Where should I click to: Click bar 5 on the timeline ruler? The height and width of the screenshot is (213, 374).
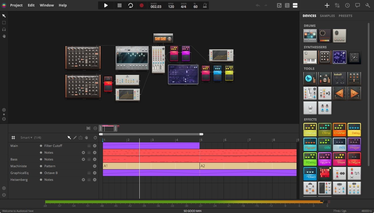[x=200, y=140]
